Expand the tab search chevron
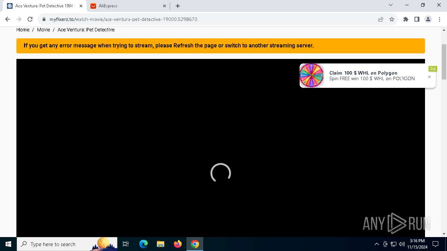The width and height of the screenshot is (447, 251). (391, 5)
